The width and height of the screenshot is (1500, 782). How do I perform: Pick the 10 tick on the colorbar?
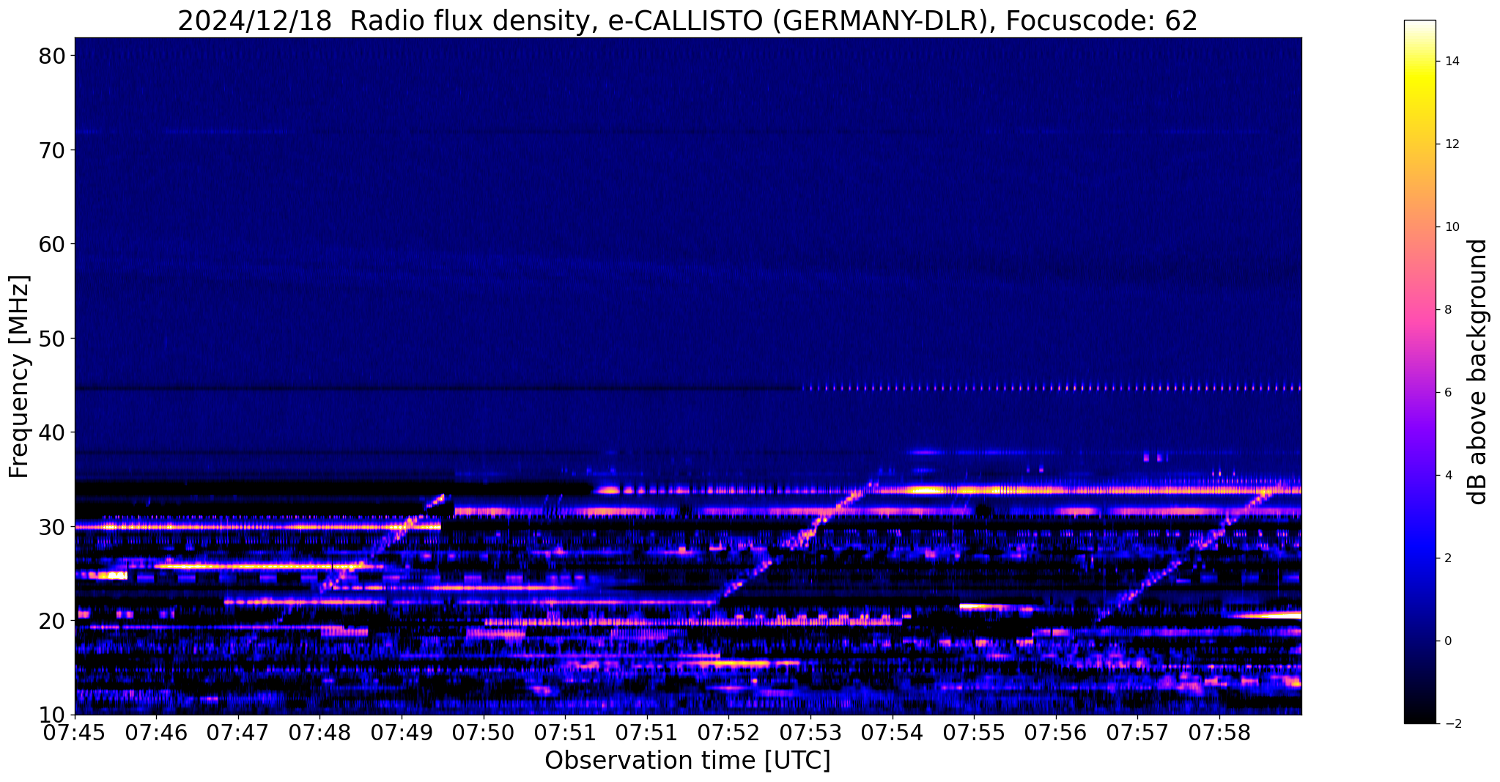(x=1451, y=227)
